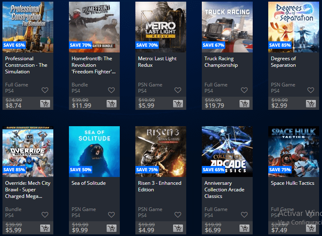Wishlist Degrees of Separation with heart icon
Screen dimensions: 322x236
tap(311, 90)
